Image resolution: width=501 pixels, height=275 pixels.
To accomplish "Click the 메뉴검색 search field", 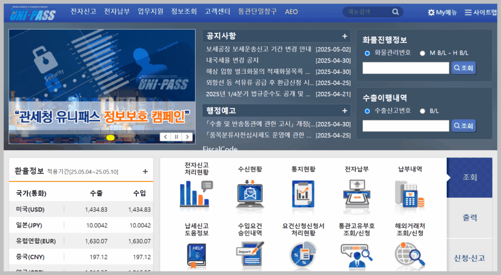I will (367, 12).
